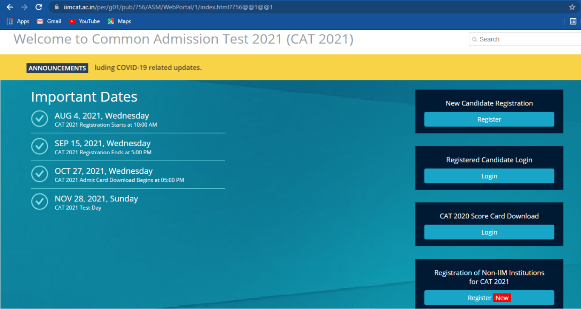This screenshot has width=581, height=309.
Task: Click the checkmark icon beside OCT 27, 2021
Action: tap(40, 174)
